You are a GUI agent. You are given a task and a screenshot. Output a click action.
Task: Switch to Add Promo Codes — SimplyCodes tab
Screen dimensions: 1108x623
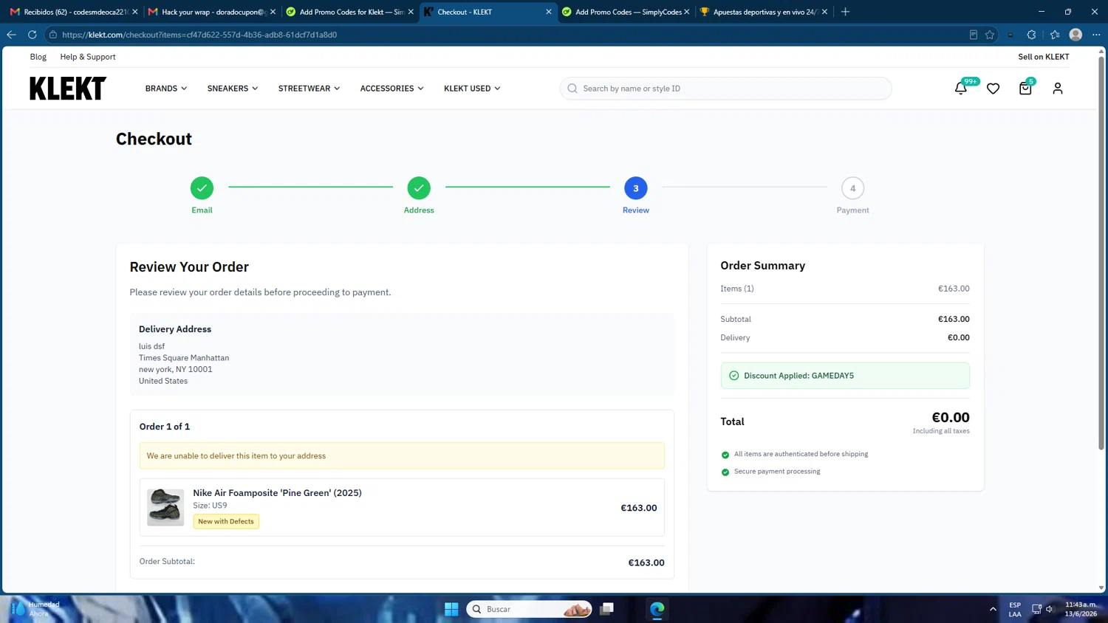(626, 12)
